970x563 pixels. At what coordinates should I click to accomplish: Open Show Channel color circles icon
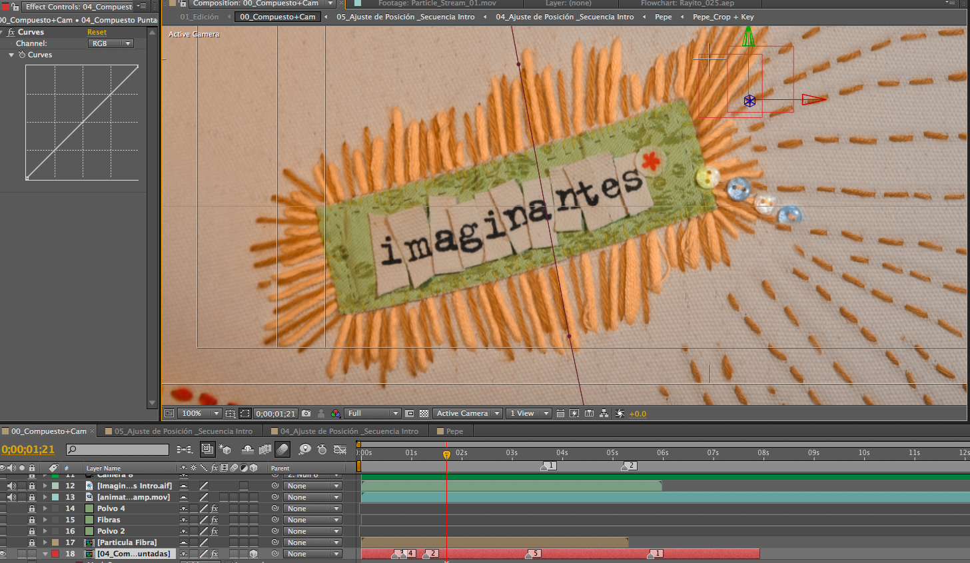(335, 413)
